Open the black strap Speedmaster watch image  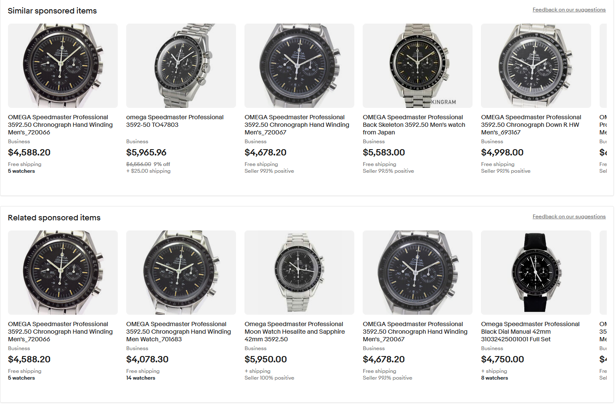pyautogui.click(x=536, y=273)
